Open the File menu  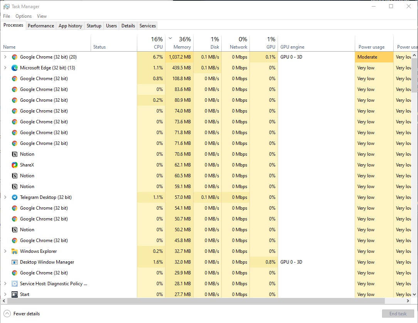(7, 16)
